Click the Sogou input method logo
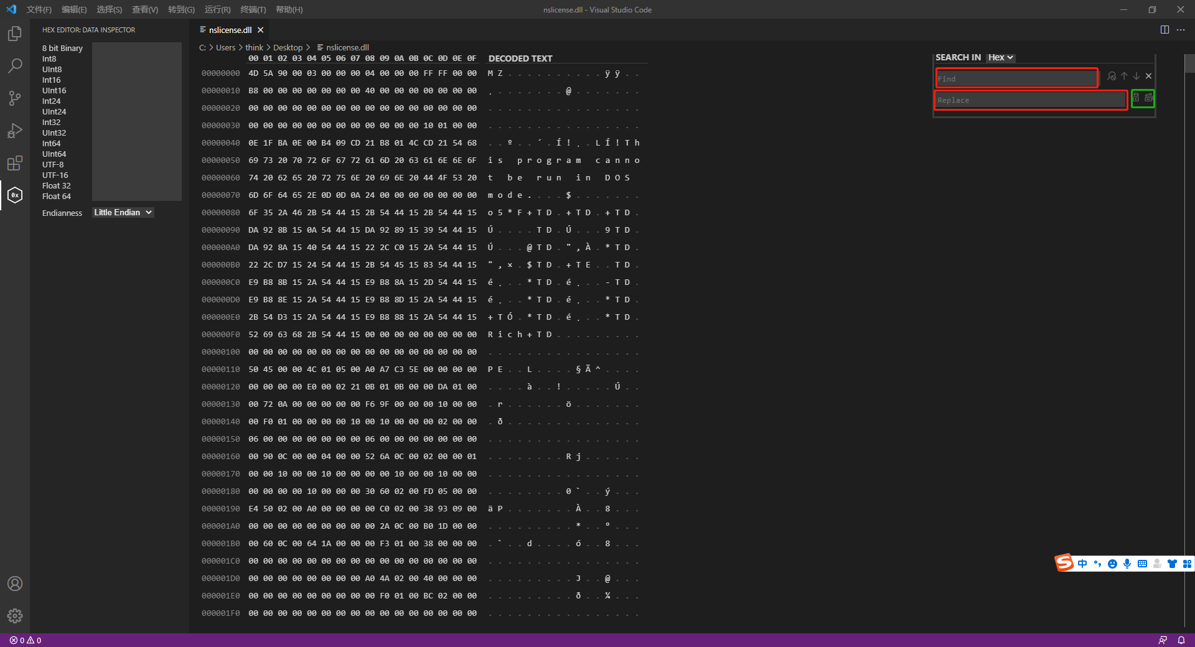The height and width of the screenshot is (647, 1195). tap(1064, 562)
